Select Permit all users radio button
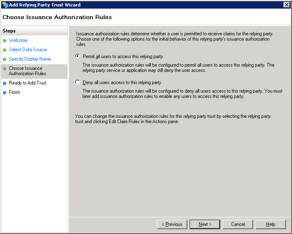 coord(78,56)
